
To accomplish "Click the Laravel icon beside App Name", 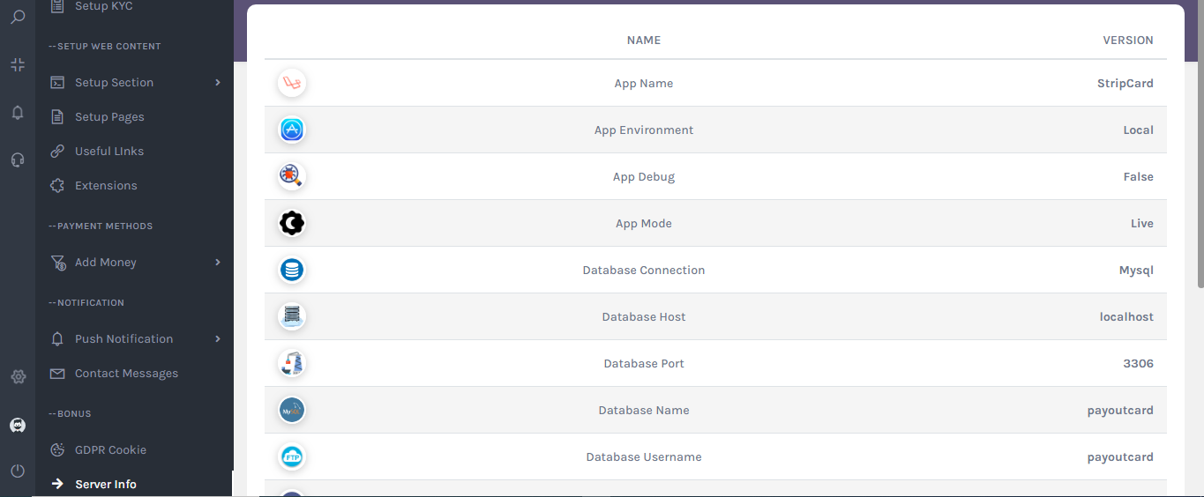I will [291, 84].
